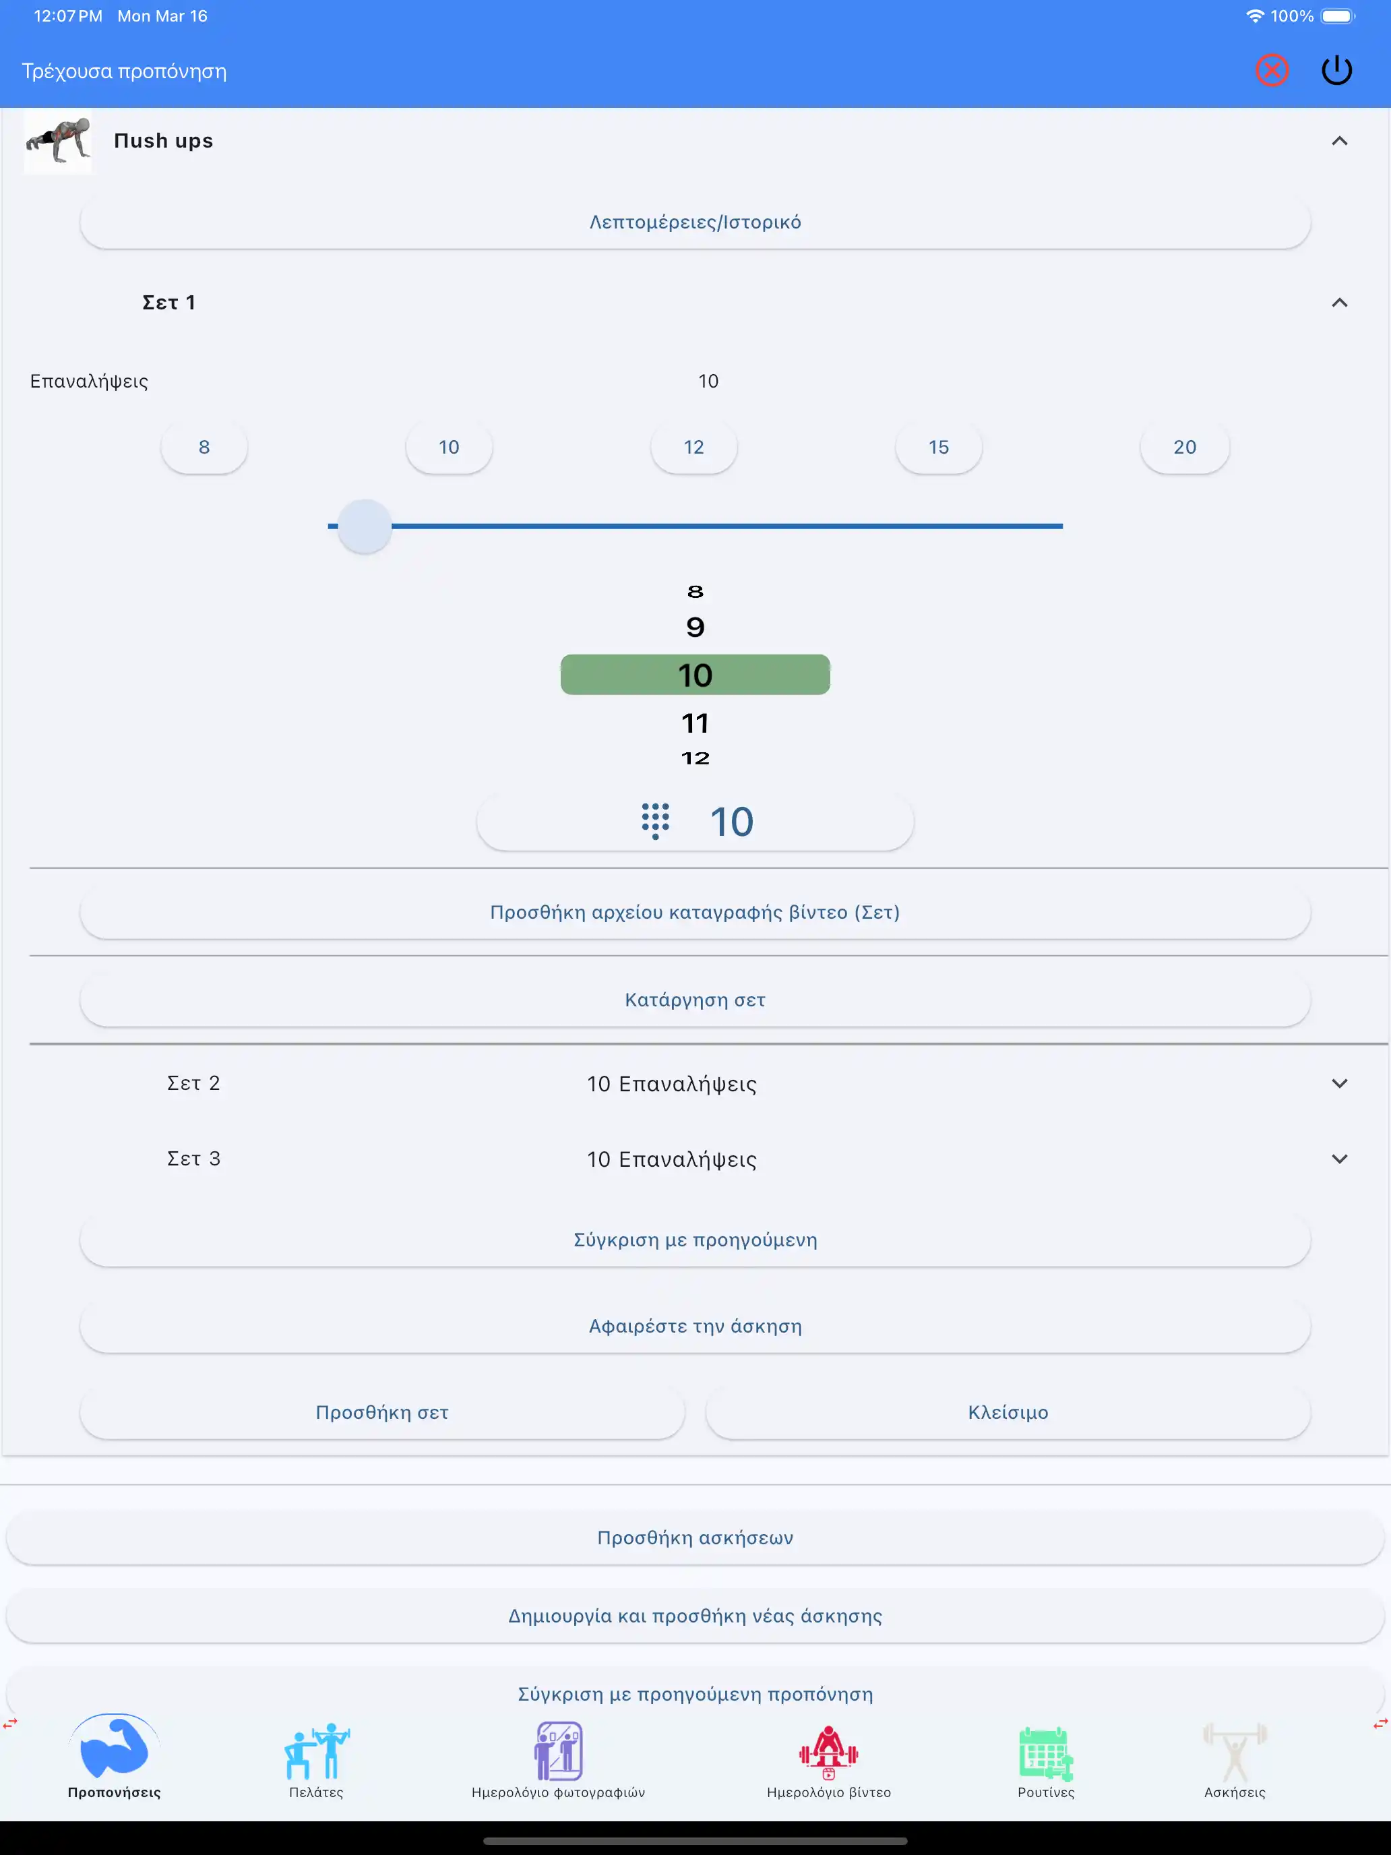1391x1855 pixels.
Task: Collapse the Σετ 1 section
Action: pyautogui.click(x=1339, y=303)
